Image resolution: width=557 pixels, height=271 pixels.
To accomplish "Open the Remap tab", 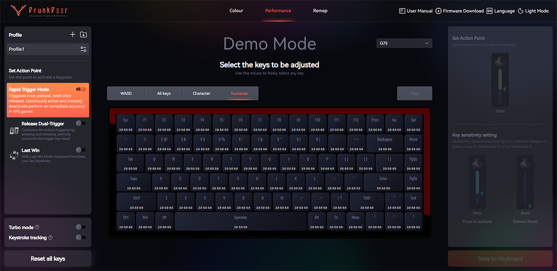I will [320, 10].
